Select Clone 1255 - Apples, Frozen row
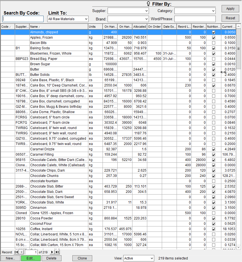242x262 pixels. click(118, 213)
